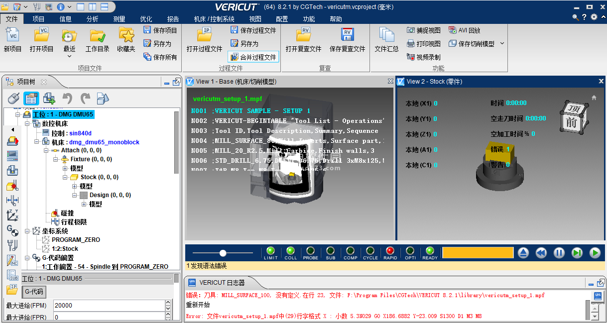Click the mouse icon in project tree toolbar
This screenshot has height=323, width=607.
click(x=14, y=98)
